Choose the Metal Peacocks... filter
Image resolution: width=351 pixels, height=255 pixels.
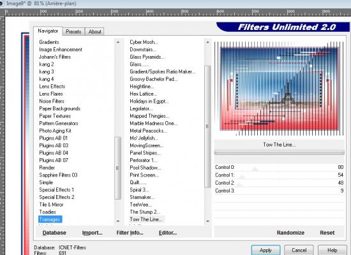(148, 131)
